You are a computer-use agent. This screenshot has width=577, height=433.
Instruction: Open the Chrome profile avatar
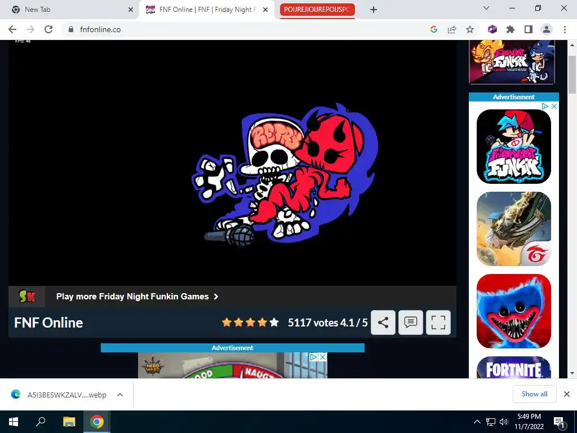(x=547, y=29)
